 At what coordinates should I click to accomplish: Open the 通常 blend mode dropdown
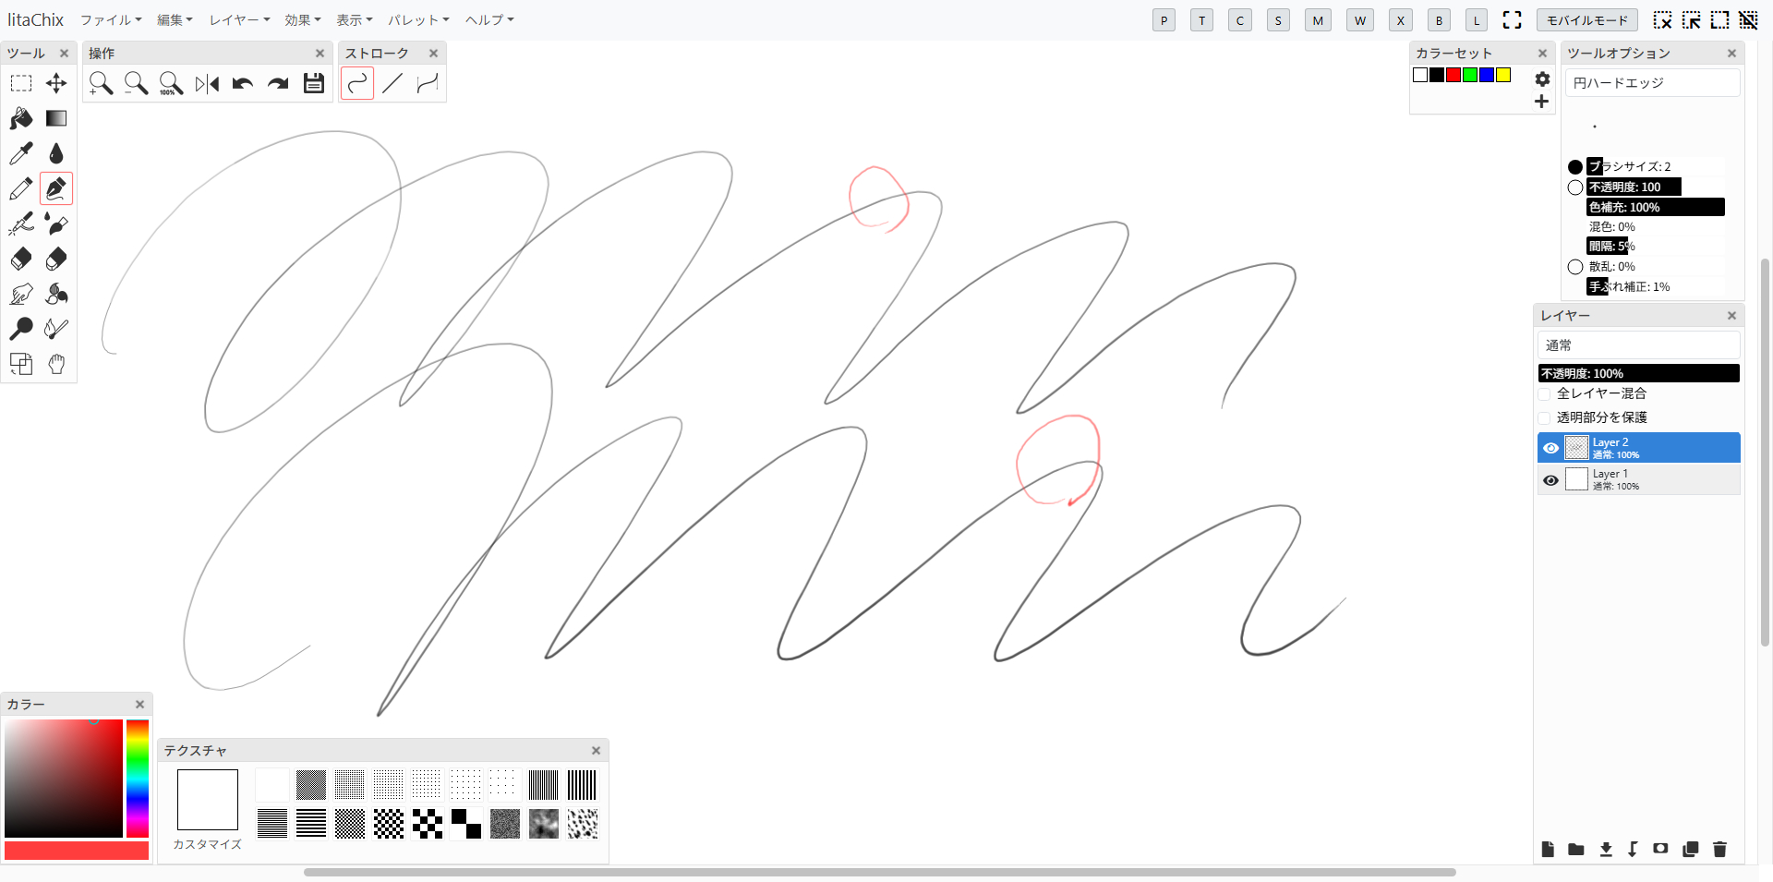point(1638,345)
